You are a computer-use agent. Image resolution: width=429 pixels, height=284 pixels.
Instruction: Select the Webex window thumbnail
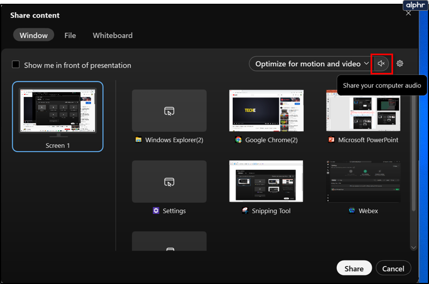coord(364,181)
